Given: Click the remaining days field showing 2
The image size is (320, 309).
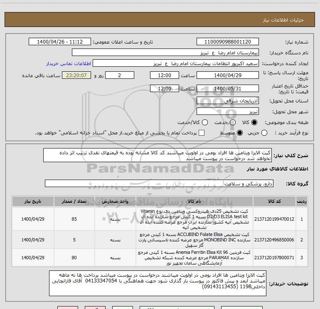Looking at the screenshot, I should [x=120, y=75].
